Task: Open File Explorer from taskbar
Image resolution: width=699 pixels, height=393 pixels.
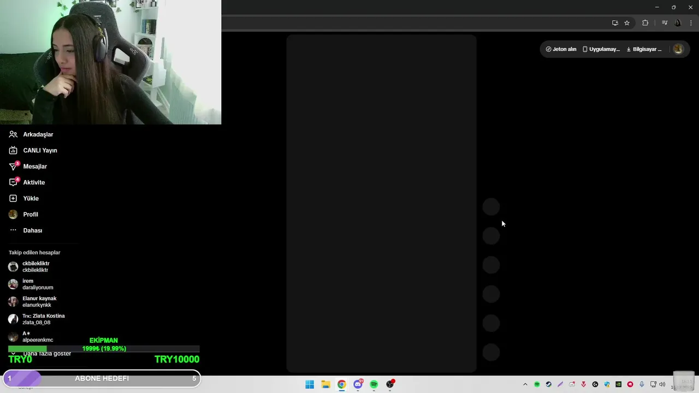Action: (x=325, y=384)
